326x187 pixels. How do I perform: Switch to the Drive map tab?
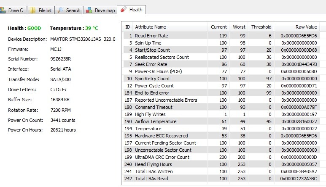100,10
